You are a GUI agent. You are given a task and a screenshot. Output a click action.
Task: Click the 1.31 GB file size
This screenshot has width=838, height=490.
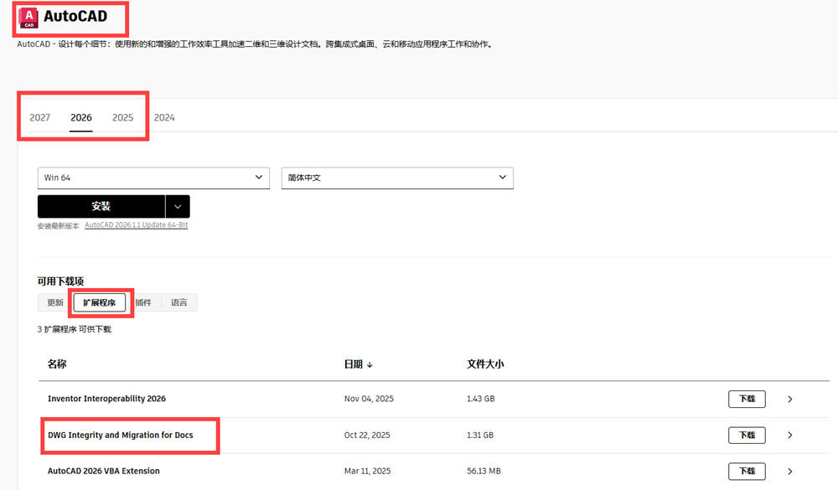click(480, 435)
